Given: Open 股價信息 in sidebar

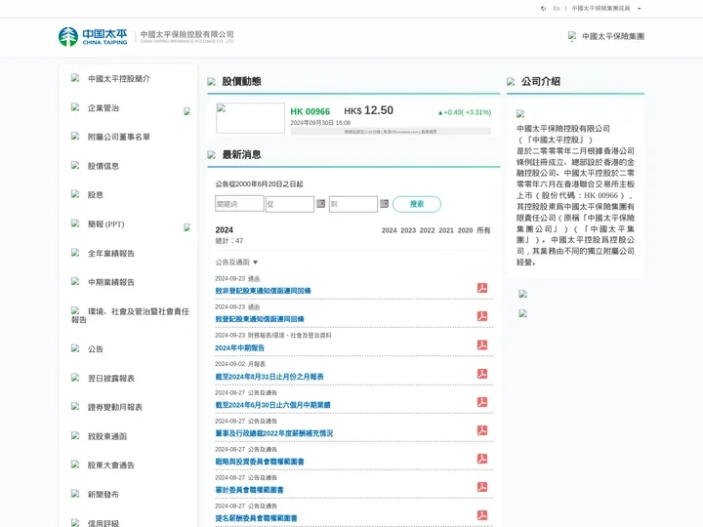Looking at the screenshot, I should [x=103, y=166].
